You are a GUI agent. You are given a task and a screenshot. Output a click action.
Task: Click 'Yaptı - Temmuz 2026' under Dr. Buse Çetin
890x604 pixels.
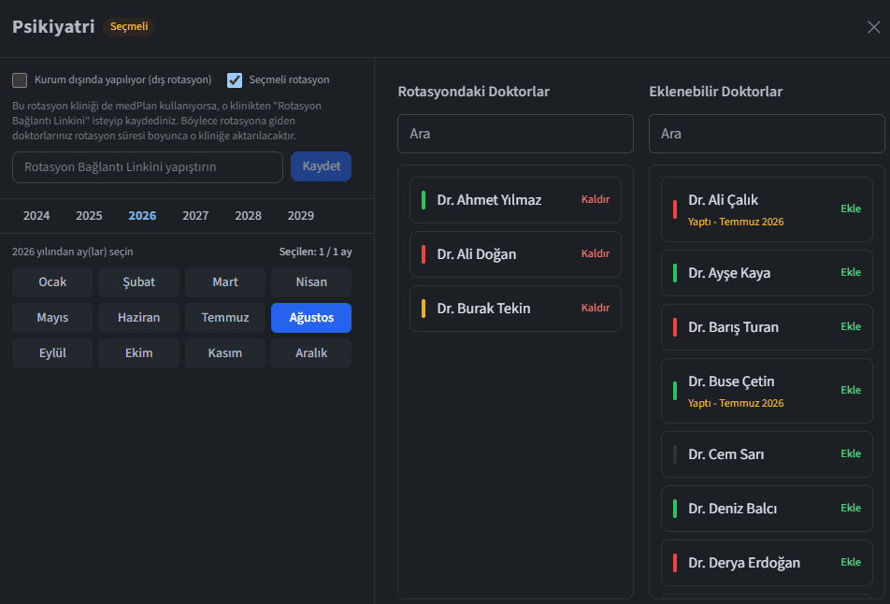(736, 403)
